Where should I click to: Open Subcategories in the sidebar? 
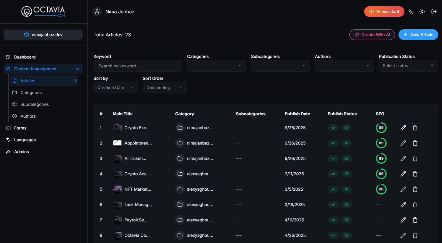34,104
